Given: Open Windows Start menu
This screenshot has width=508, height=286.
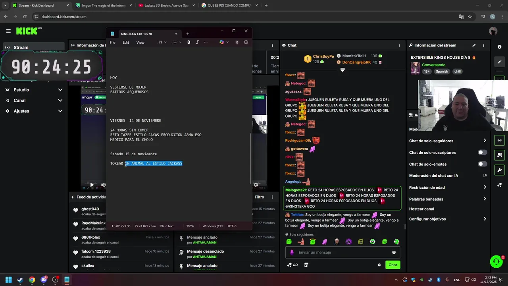Looking at the screenshot, I should click(8, 280).
